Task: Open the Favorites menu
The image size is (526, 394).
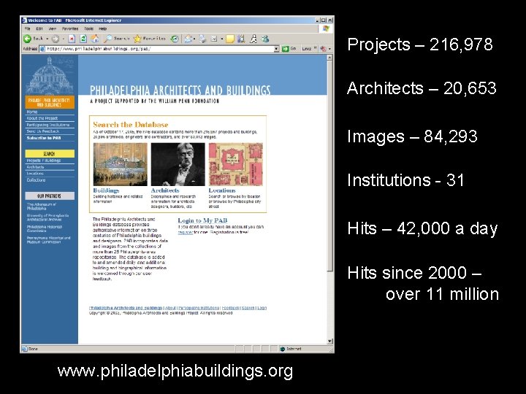Action: [70, 28]
